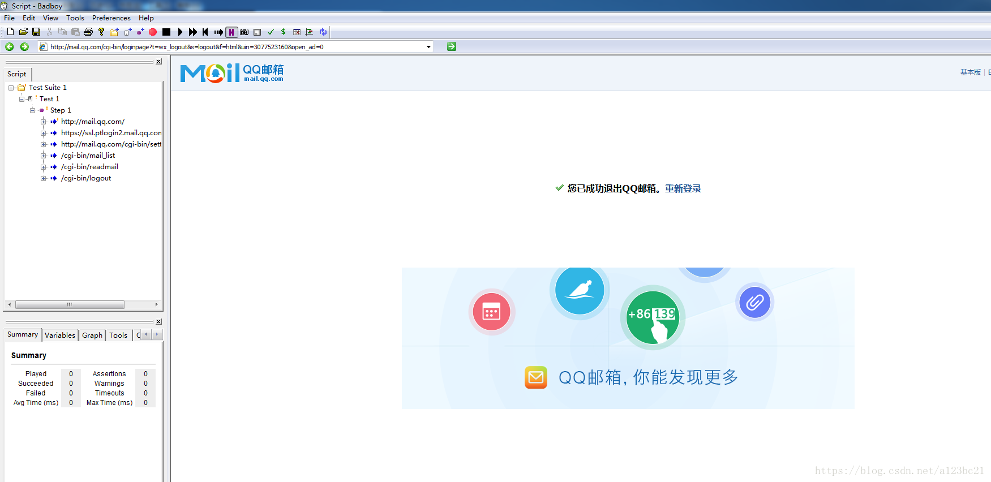Select the Test Suite 1 tree item

[48, 88]
